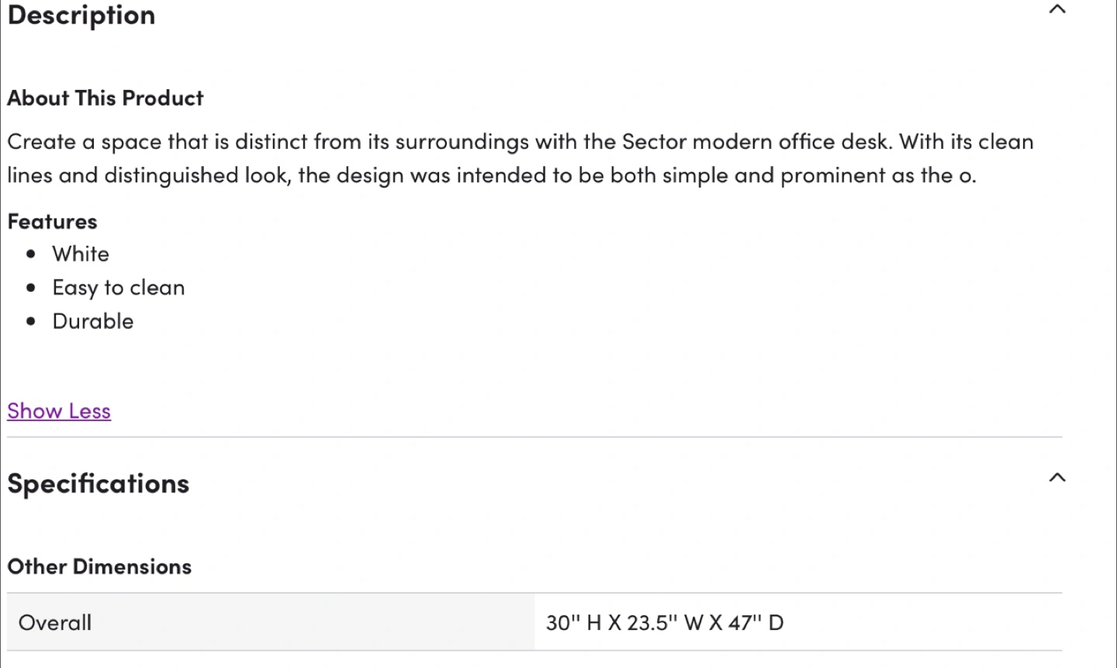Click the paragraph line starting 'lines and distinguished'

pyautogui.click(x=492, y=175)
